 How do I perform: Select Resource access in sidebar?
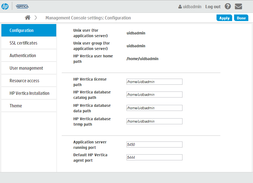pyautogui.click(x=29, y=81)
